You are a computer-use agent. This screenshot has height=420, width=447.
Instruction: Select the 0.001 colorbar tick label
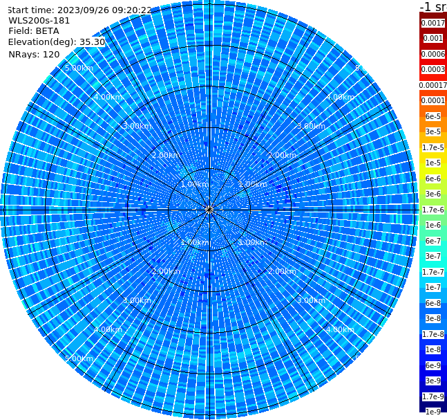coord(433,38)
